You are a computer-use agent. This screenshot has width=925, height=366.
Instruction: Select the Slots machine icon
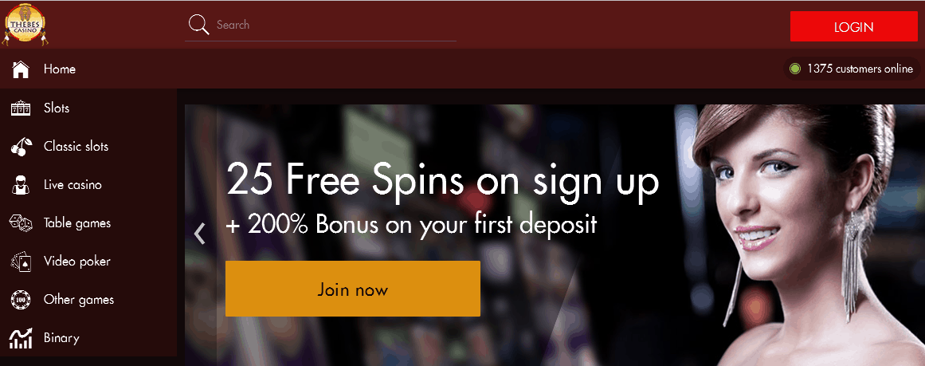[21, 108]
